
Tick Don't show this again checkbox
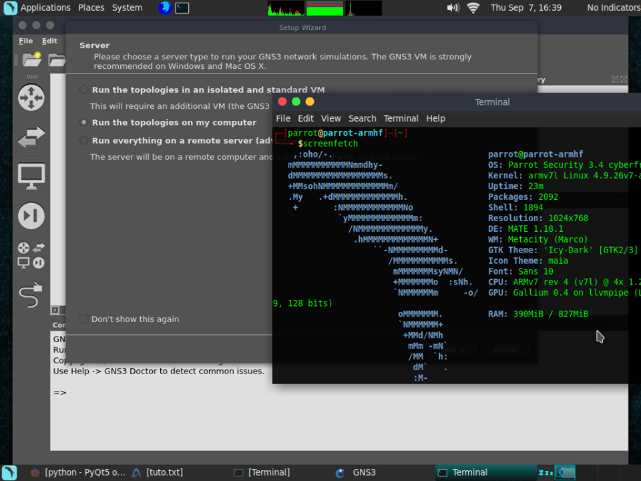click(x=84, y=319)
